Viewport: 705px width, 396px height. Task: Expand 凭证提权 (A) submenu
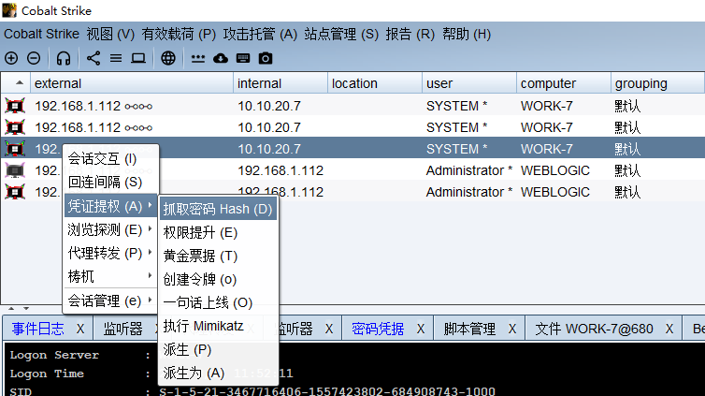click(110, 206)
